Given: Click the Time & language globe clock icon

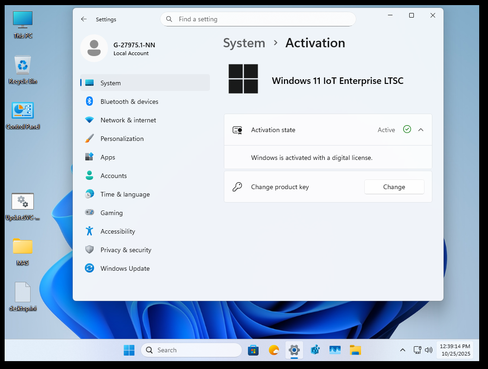Looking at the screenshot, I should (x=89, y=194).
